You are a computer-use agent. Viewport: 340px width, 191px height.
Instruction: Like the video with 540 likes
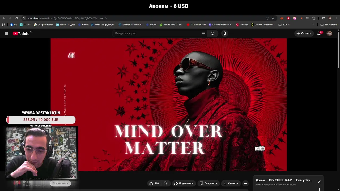pos(154,183)
